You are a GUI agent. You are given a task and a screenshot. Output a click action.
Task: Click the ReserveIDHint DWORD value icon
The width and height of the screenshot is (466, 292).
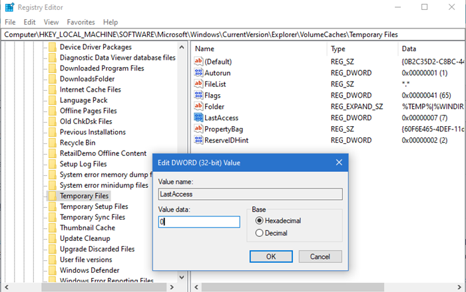[x=198, y=140]
